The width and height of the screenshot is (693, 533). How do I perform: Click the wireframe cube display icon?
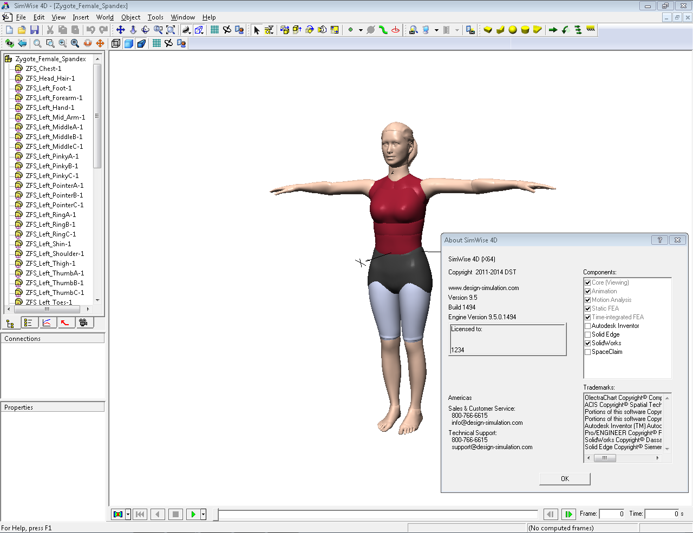pyautogui.click(x=116, y=43)
